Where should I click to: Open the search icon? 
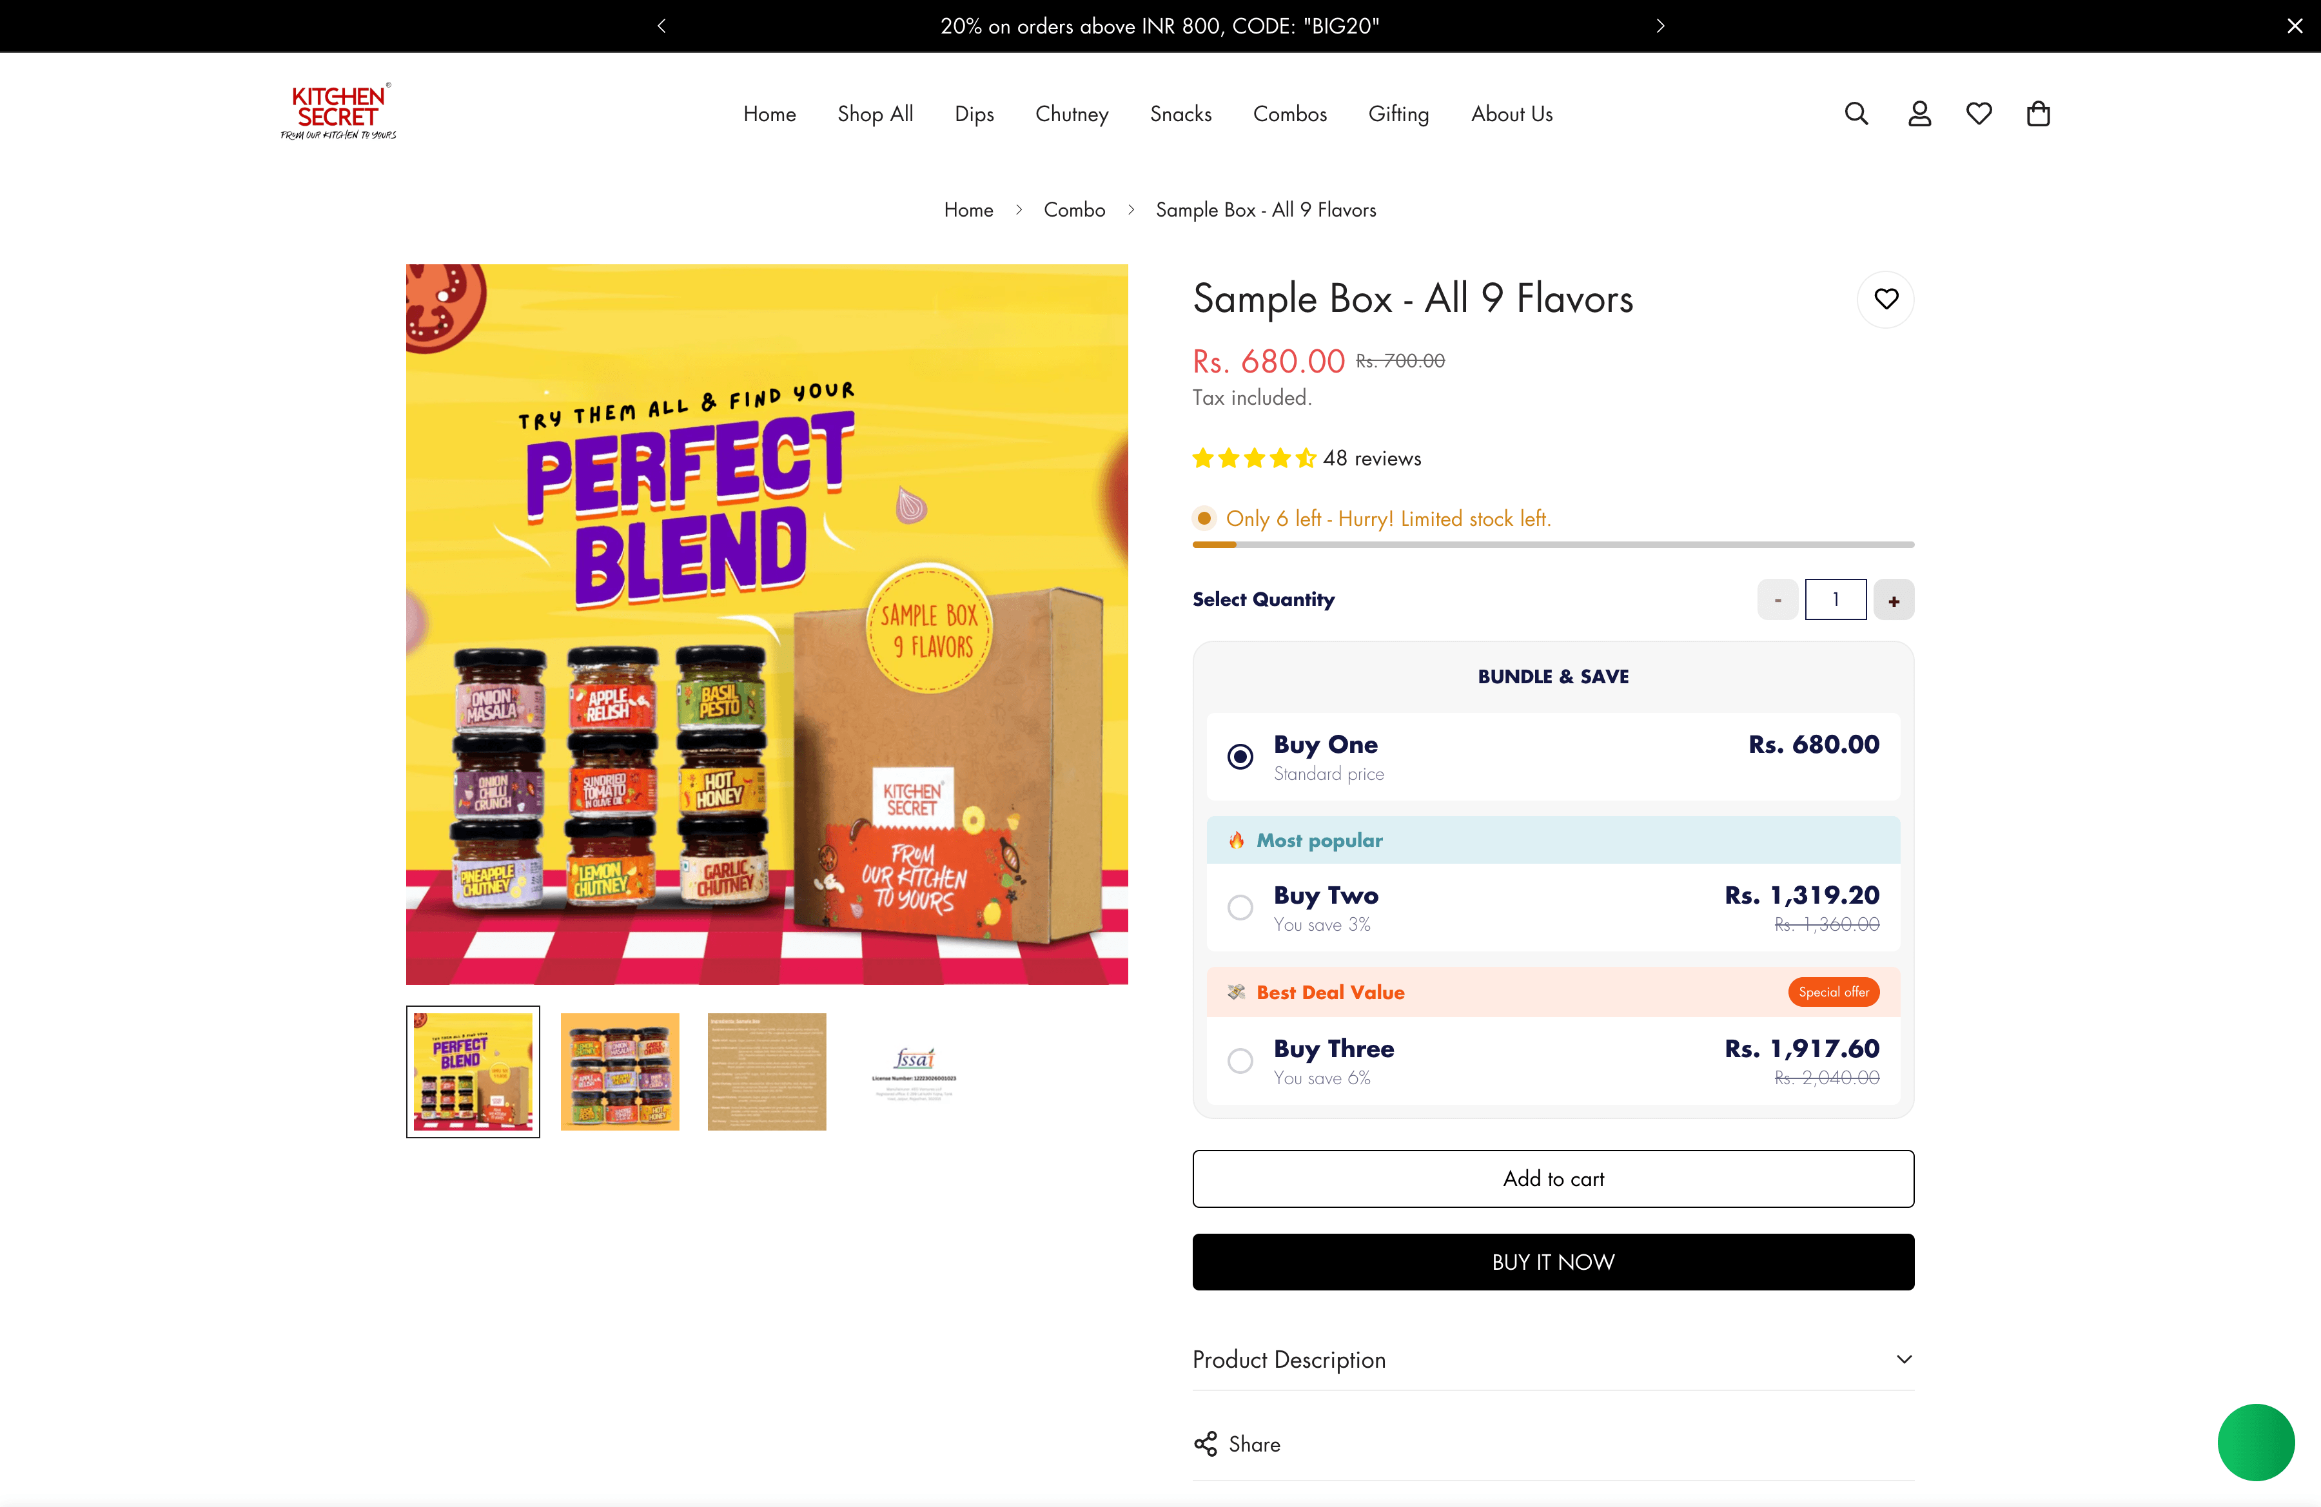tap(1856, 113)
